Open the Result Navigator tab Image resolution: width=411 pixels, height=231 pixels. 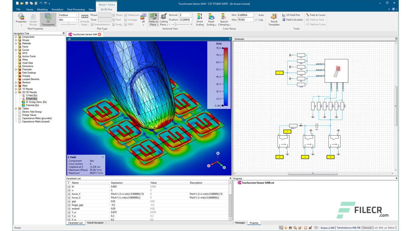[x=95, y=223]
